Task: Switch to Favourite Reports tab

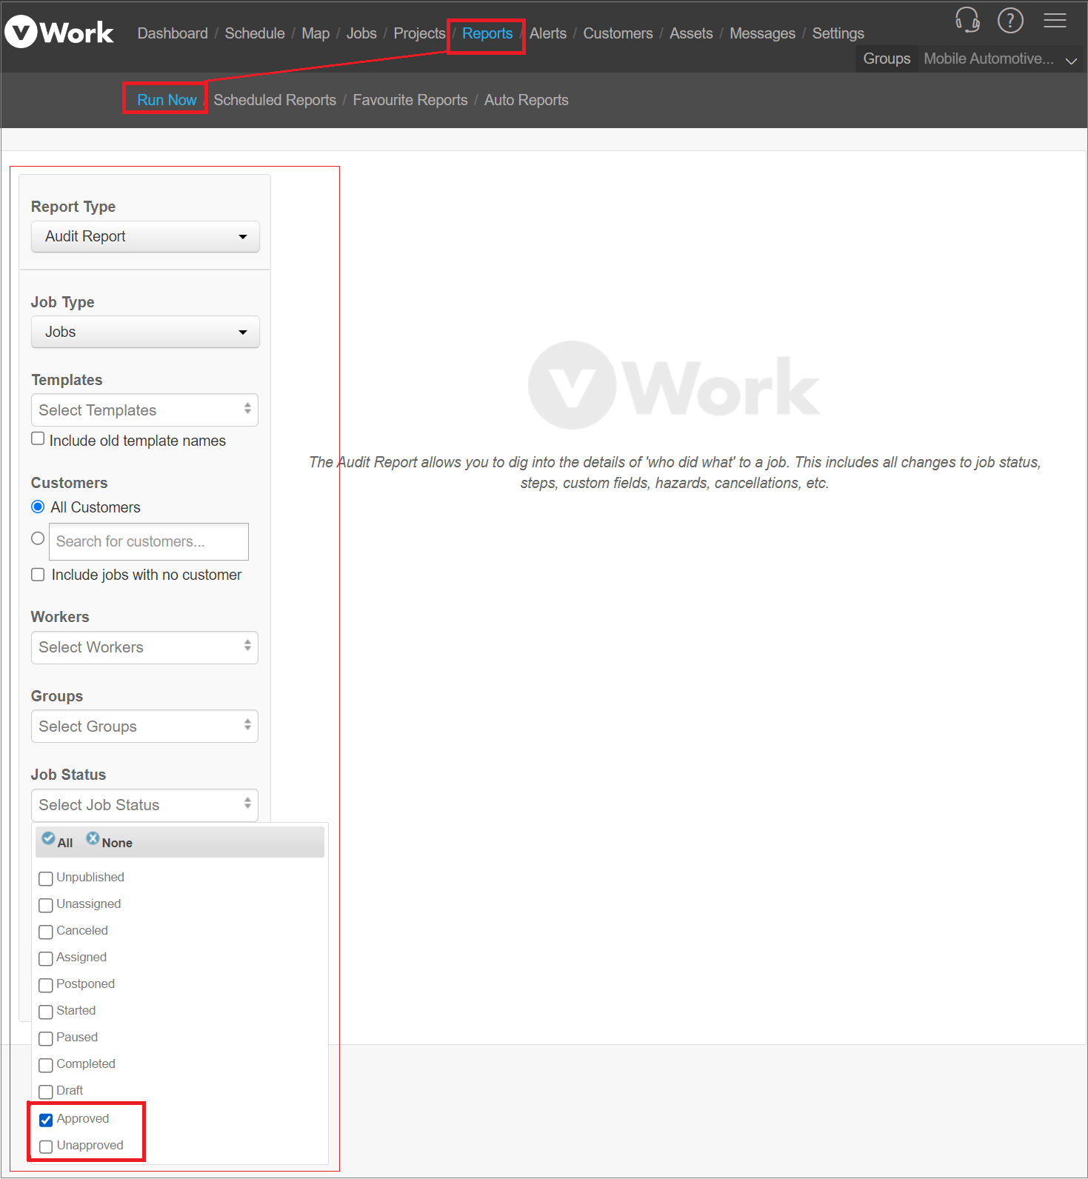Action: (x=410, y=100)
